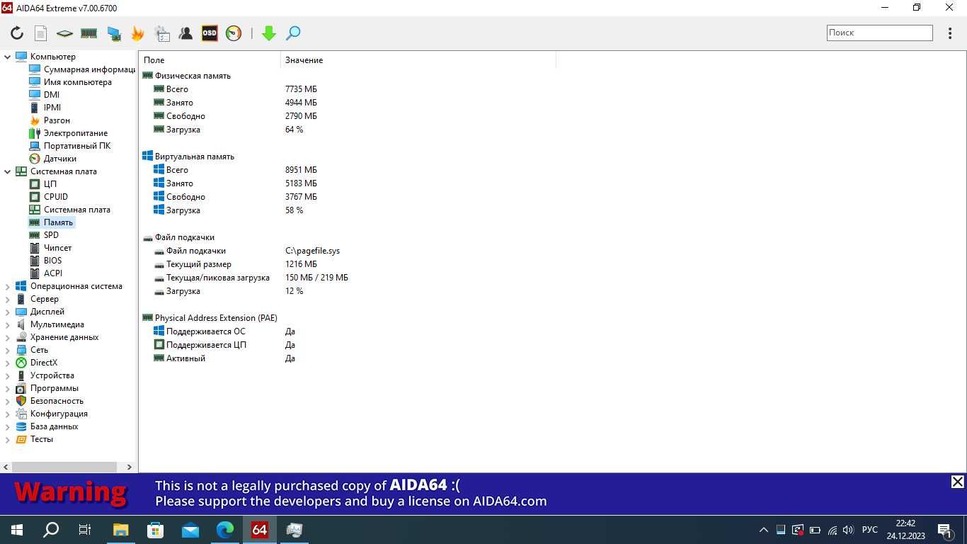Open Windows Start menu
967x544 pixels.
click(x=16, y=530)
